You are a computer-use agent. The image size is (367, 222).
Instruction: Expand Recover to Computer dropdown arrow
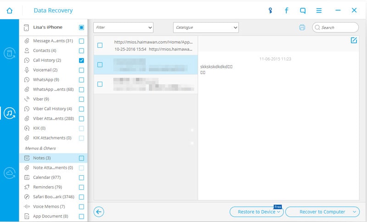click(355, 212)
